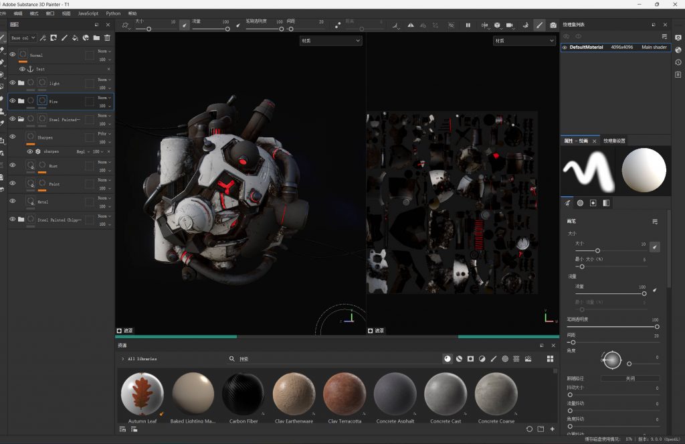This screenshot has height=444, width=685.
Task: Open the 材质 dropdown in the 2D view
Action: pyautogui.click(x=524, y=41)
